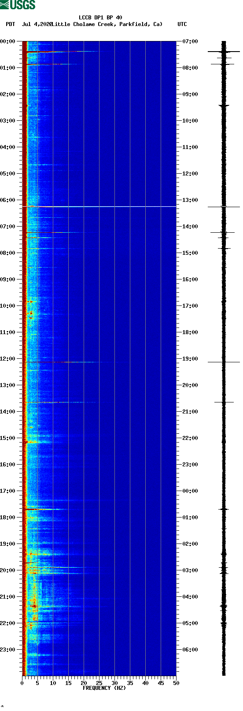
Task: Click the '03:00' UTC time label
Action: point(190,570)
